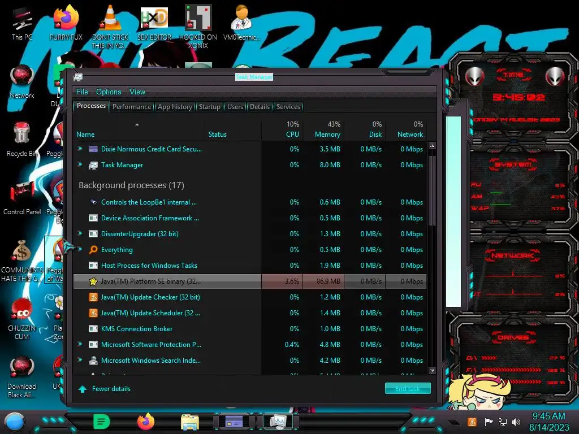Switch to the Services tab
This screenshot has height=434, width=579.
point(288,107)
